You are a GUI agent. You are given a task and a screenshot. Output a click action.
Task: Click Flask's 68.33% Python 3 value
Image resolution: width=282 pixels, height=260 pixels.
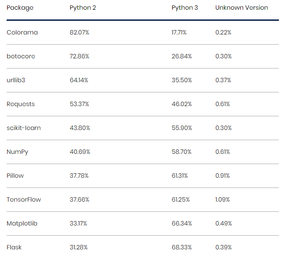pyautogui.click(x=181, y=247)
